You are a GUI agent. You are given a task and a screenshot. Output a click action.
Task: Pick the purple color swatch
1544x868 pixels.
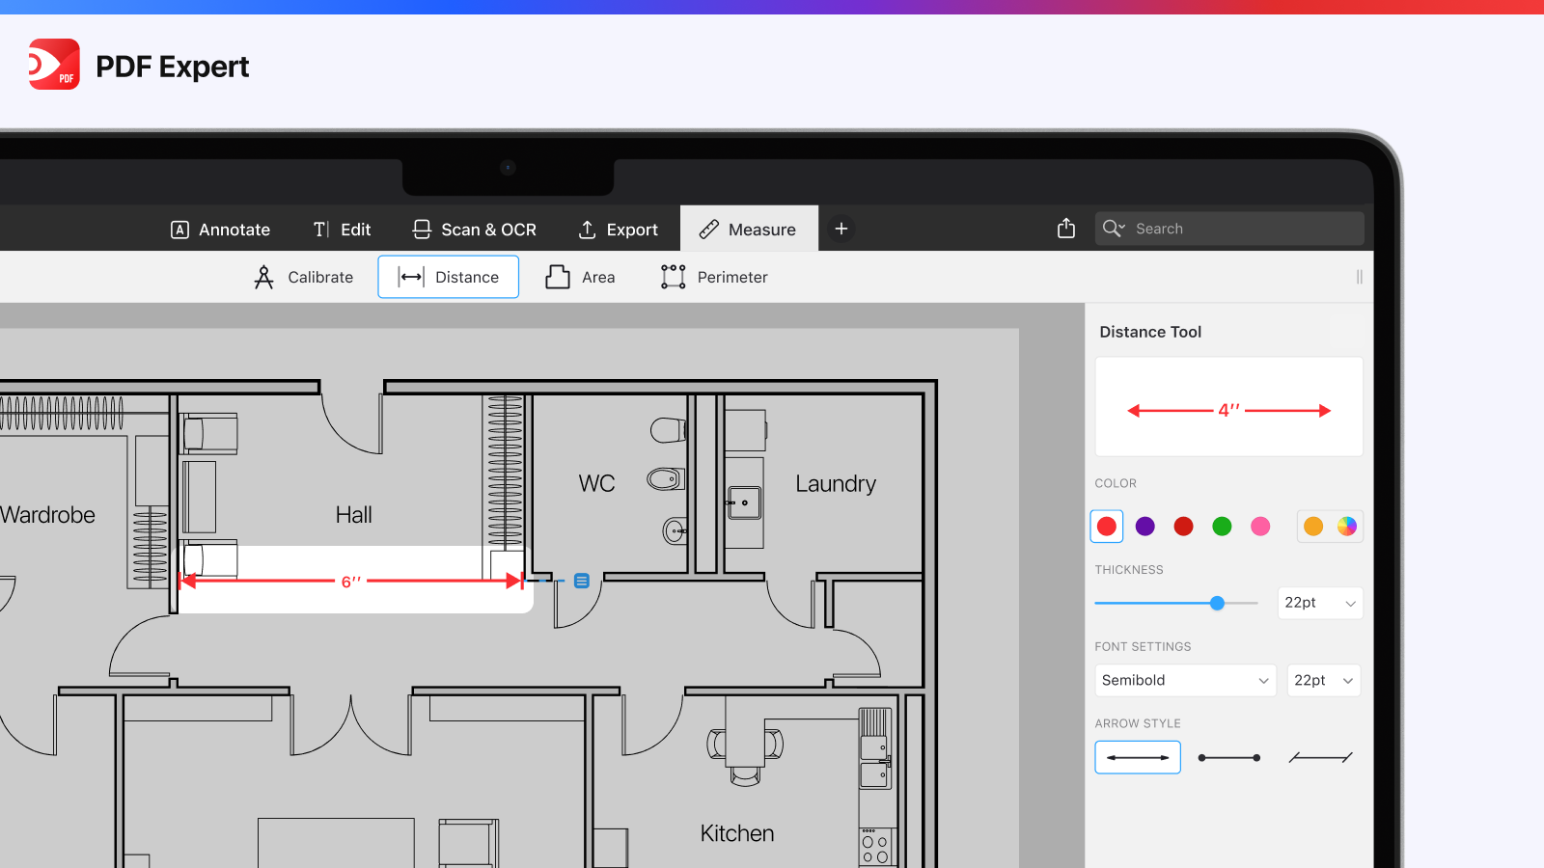point(1145,527)
